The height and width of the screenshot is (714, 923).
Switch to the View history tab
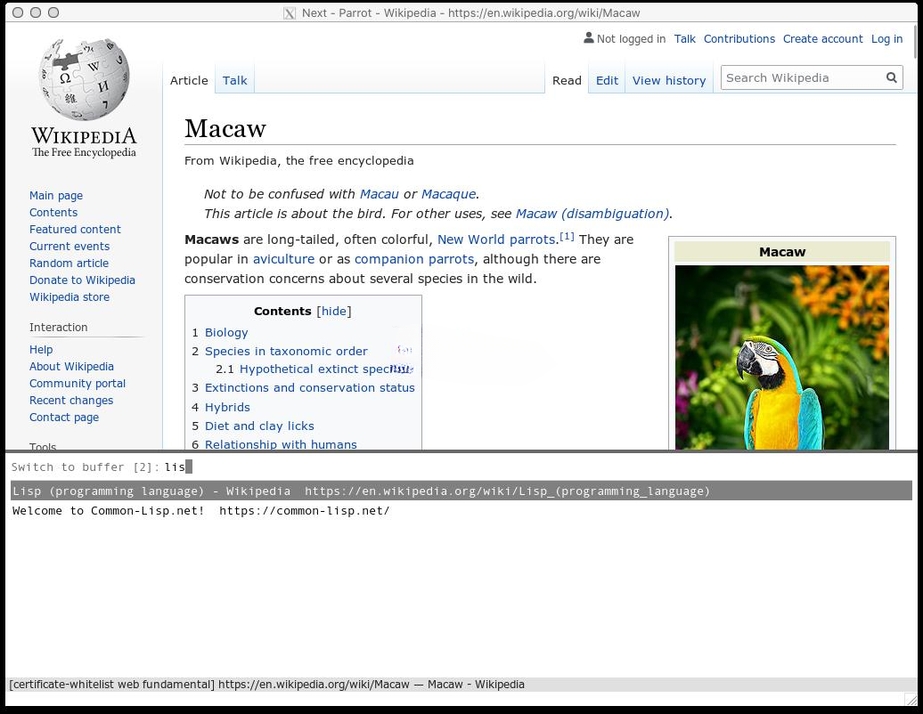(668, 80)
